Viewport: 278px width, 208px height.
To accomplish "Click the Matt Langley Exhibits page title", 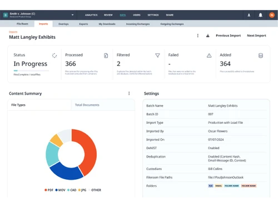I will tap(32, 37).
